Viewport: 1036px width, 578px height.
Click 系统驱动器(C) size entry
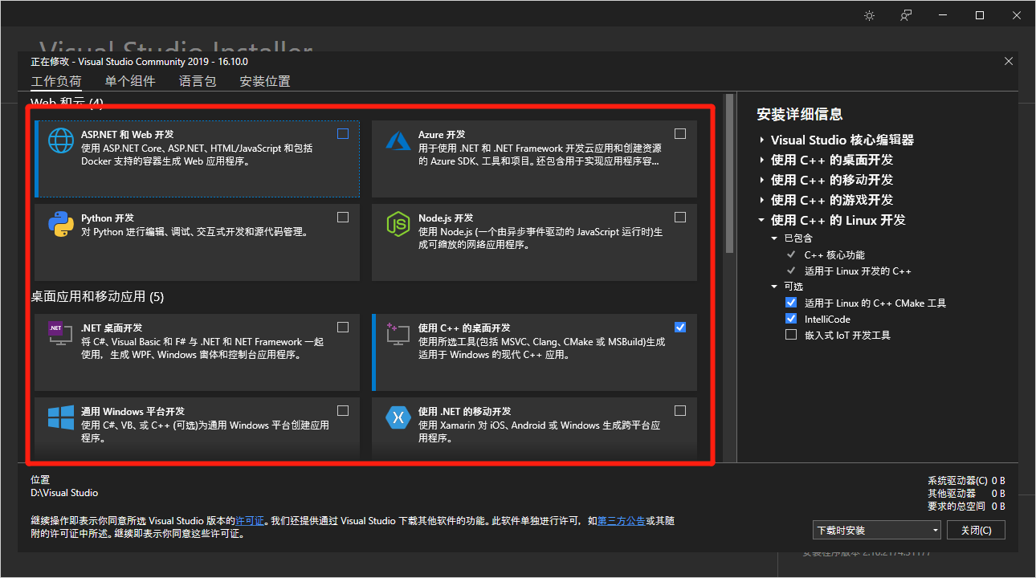[x=966, y=481]
